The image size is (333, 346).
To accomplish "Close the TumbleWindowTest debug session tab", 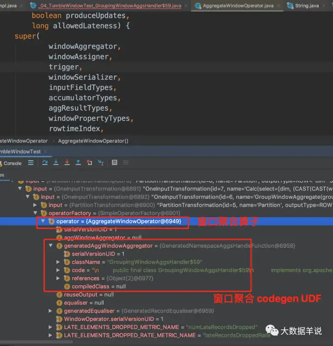I will (x=45, y=151).
